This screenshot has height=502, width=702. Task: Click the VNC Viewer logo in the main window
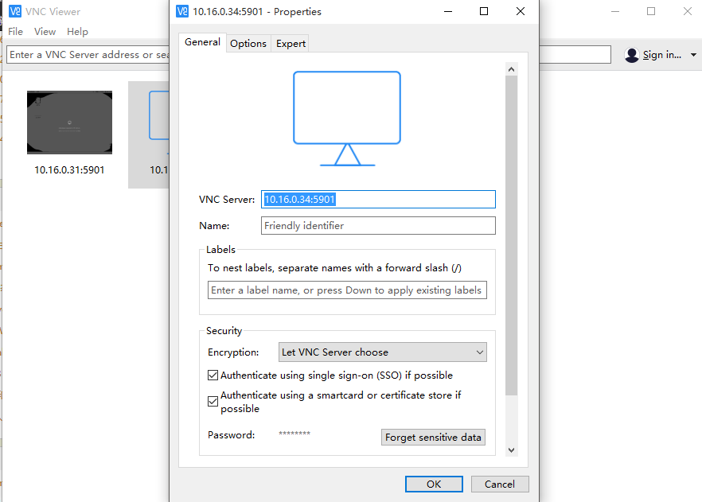15,11
